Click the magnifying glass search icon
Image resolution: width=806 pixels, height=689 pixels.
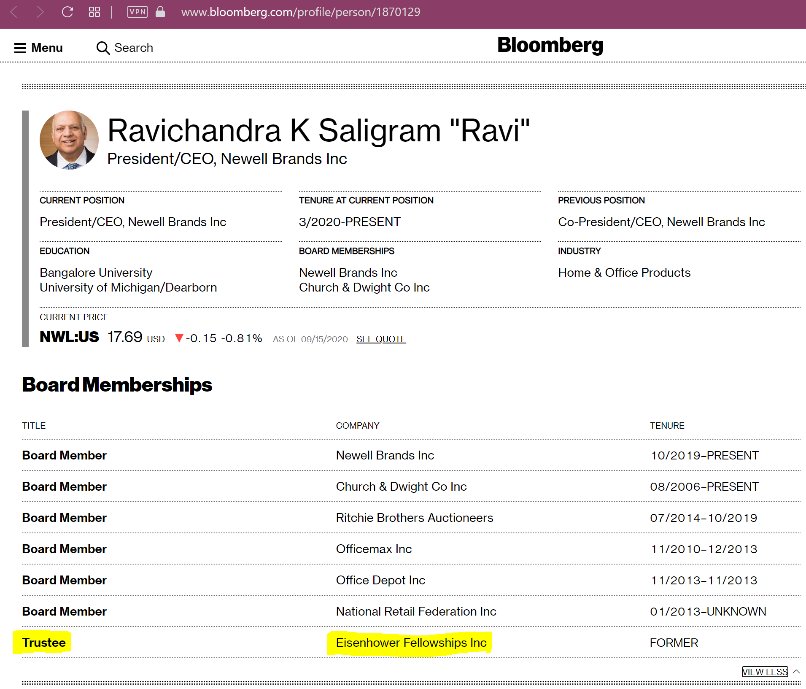[x=103, y=48]
